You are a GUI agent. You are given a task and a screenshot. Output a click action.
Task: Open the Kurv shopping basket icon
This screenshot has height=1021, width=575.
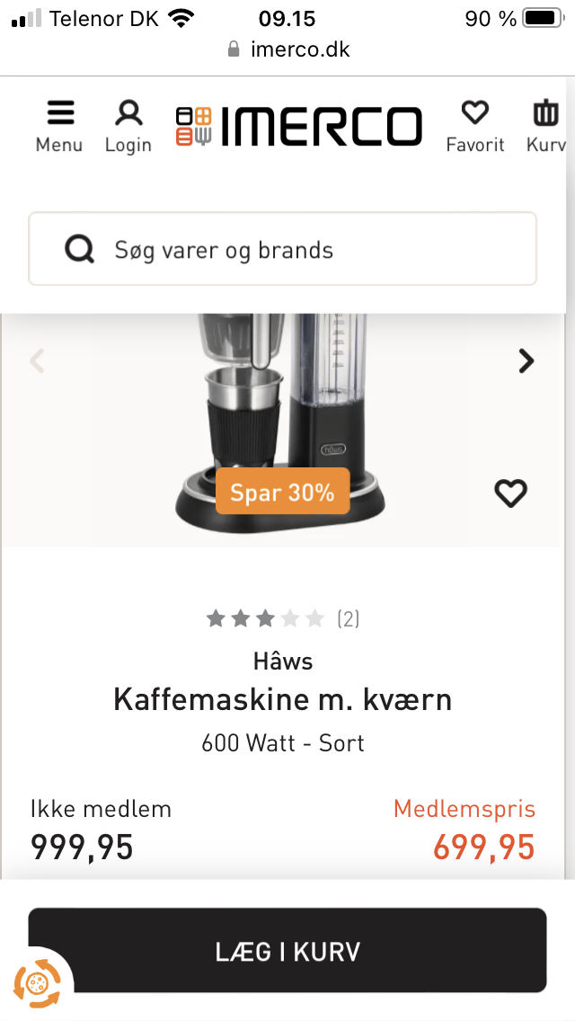click(546, 126)
